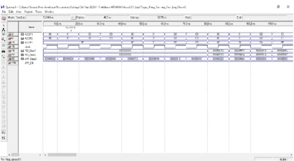Viewport: 294px width, 161px height.
Task: Select the Text tool (letter A)
Action: pyautogui.click(x=3, y=30)
